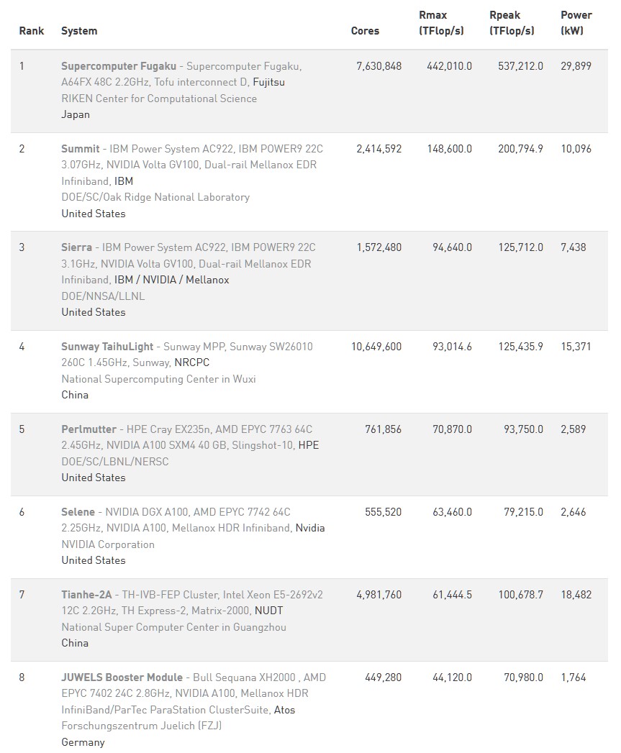Click the IBM / NVIDIA / Mellanox link

pos(172,280)
